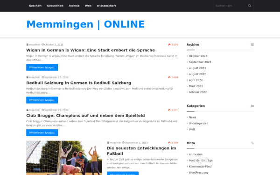Click the flame icon beside 3.531 views
The width and height of the screenshot is (280, 175).
[x=169, y=110]
